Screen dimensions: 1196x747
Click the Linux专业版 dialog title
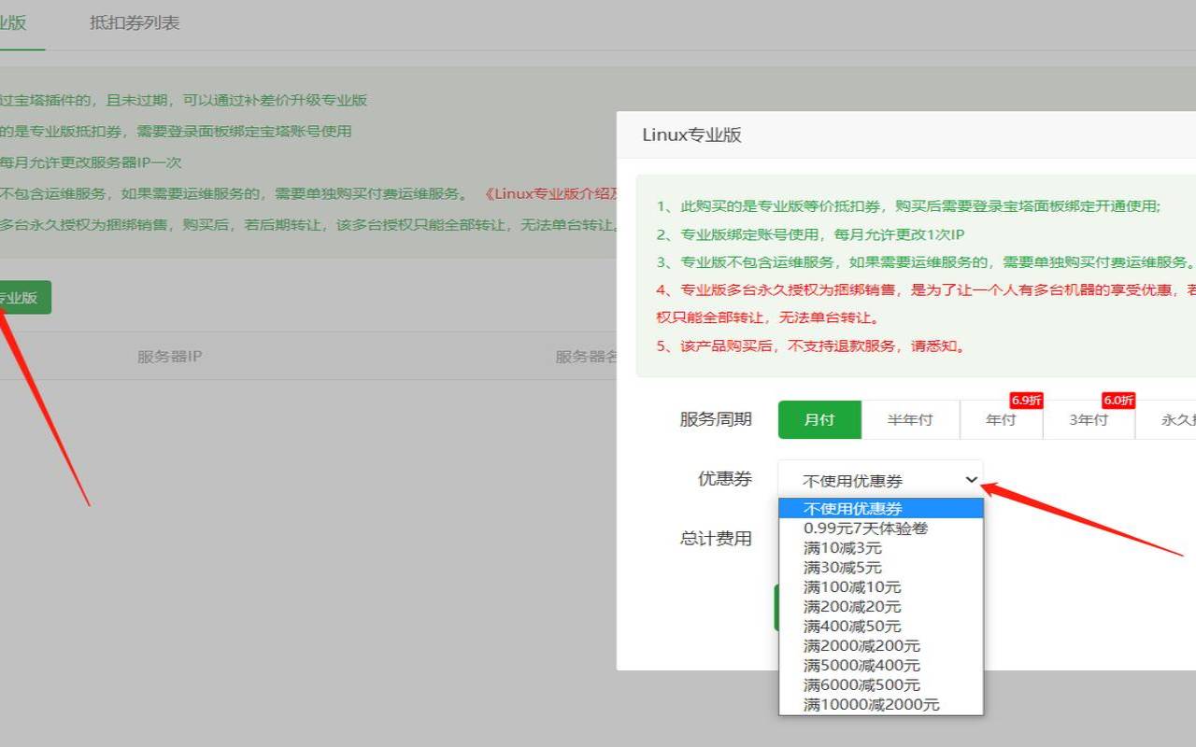pos(691,134)
